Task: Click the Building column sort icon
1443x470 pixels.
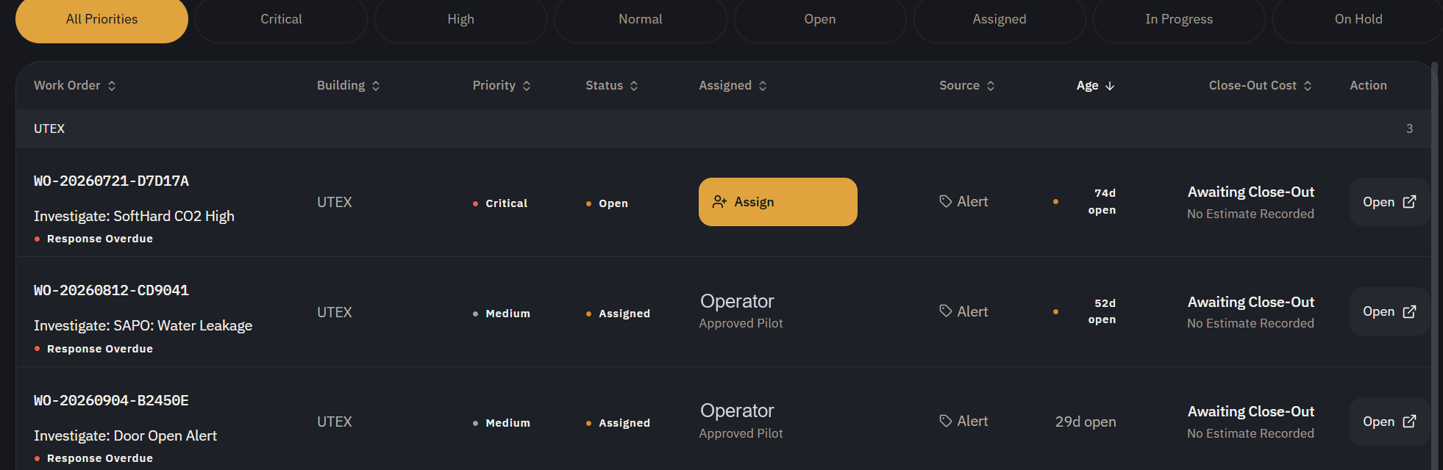Action: 376,86
